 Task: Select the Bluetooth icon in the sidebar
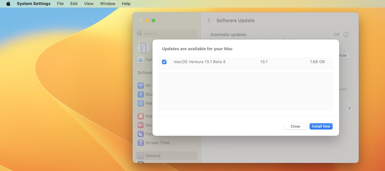coord(141,94)
